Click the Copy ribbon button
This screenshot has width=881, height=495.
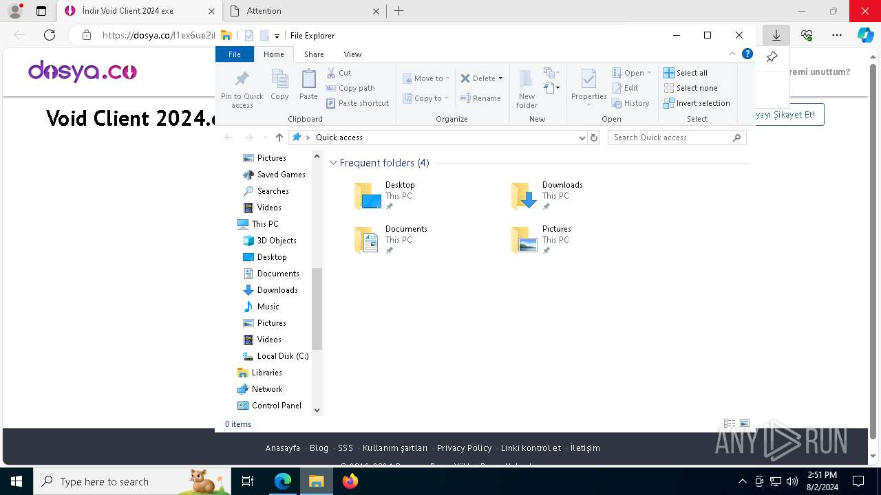pos(279,85)
